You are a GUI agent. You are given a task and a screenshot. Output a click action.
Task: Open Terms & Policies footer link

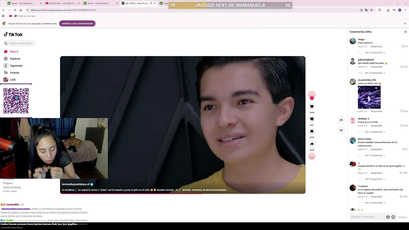[12, 188]
